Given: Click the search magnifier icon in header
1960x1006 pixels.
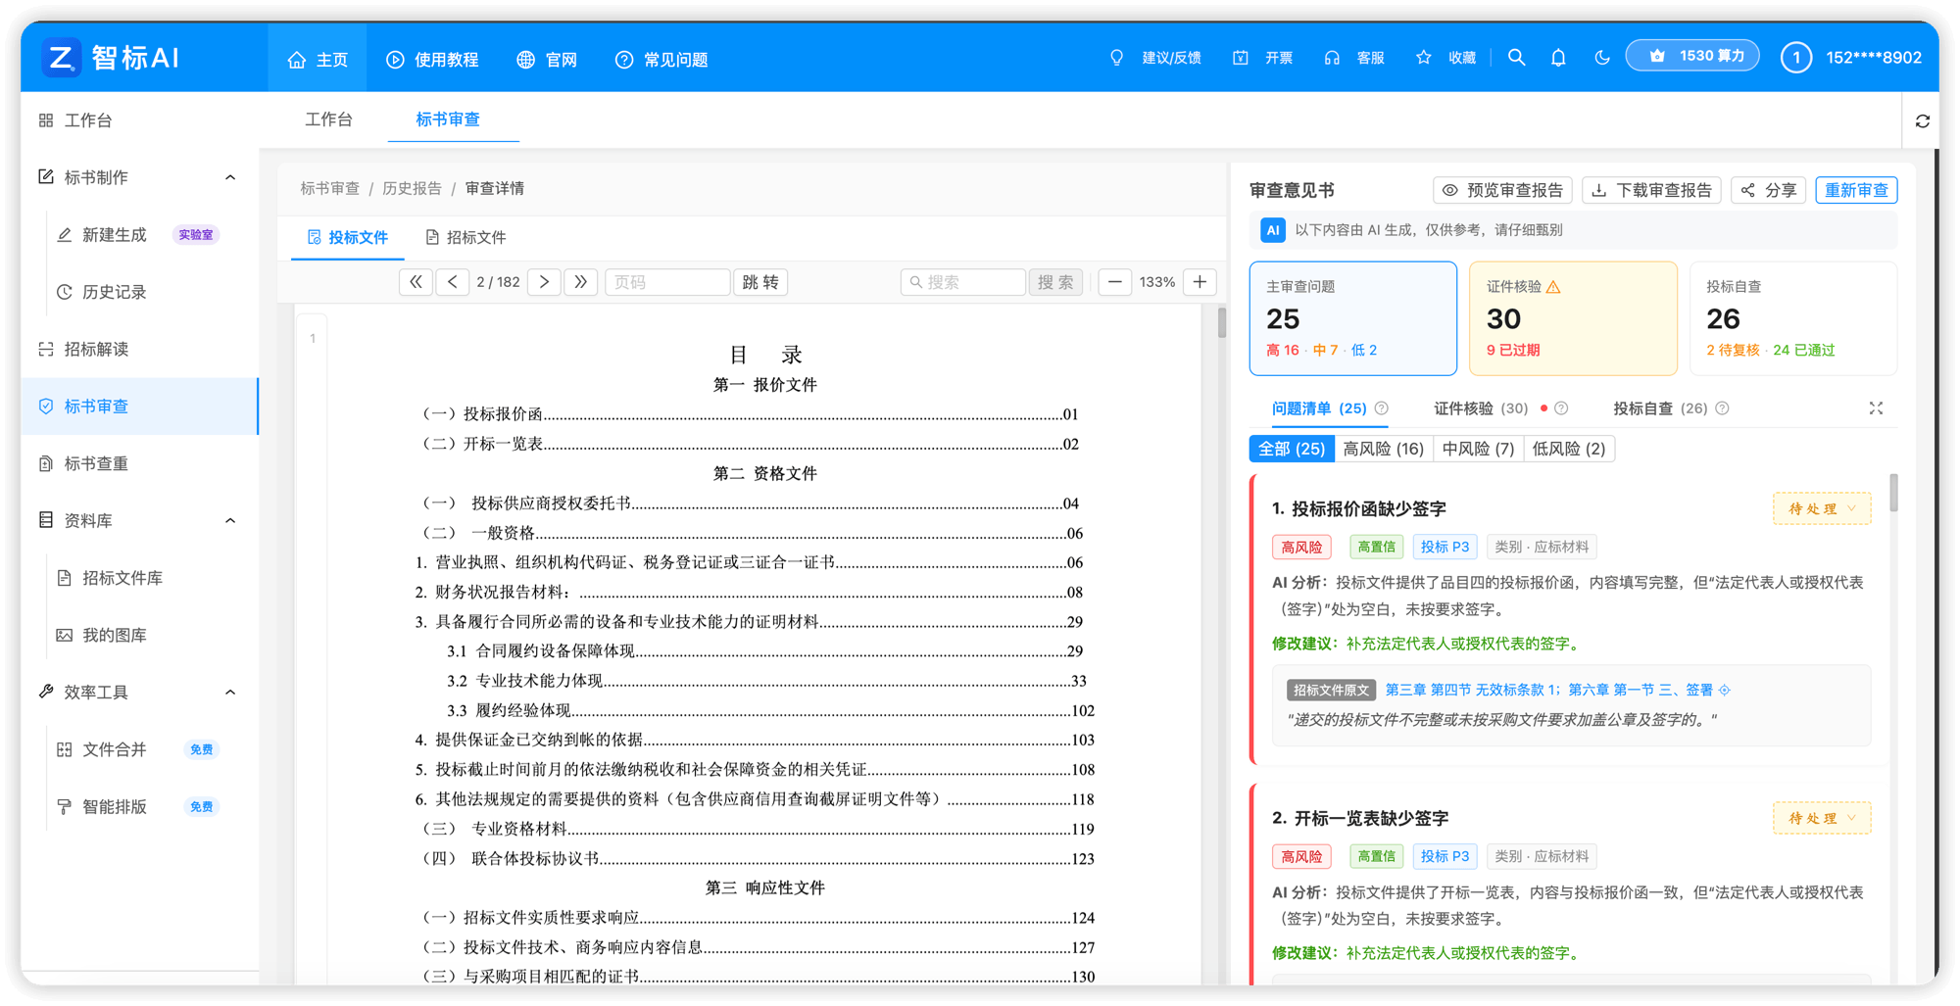Looking at the screenshot, I should (1516, 58).
